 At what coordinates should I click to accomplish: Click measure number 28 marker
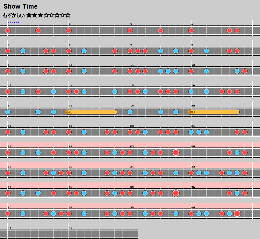click(193, 147)
